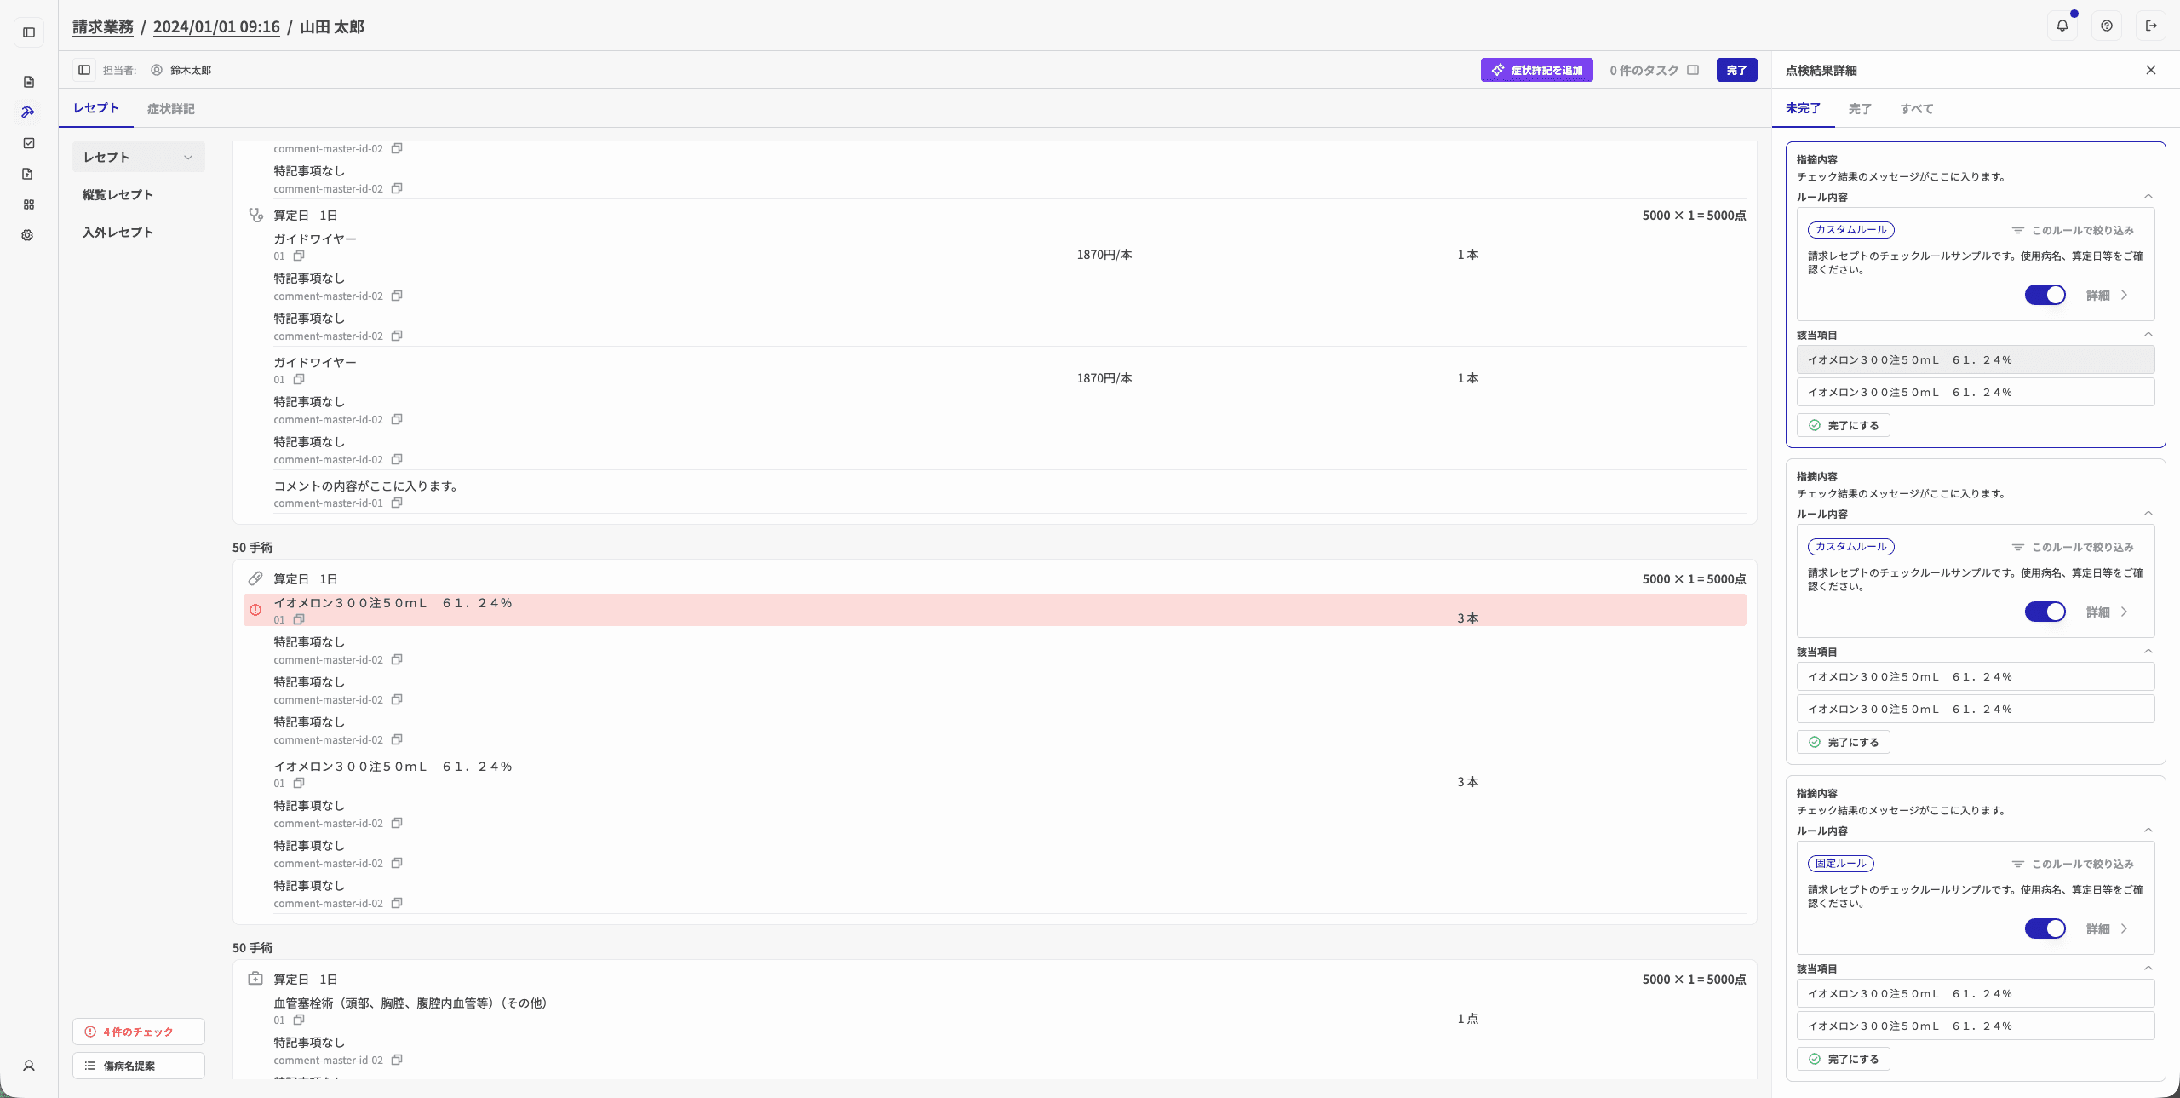The image size is (2180, 1098).
Task: Click the logout icon in header
Action: click(2151, 26)
